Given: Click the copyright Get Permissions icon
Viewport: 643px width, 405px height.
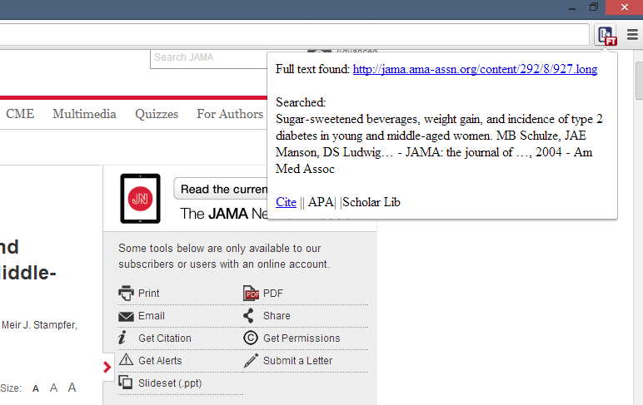Looking at the screenshot, I should (x=251, y=338).
